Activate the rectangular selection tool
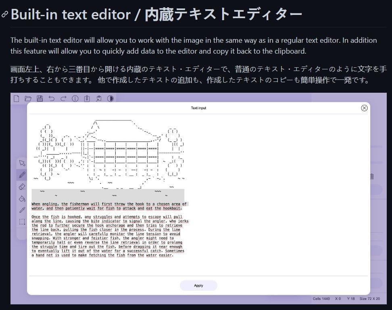 [x=22, y=221]
